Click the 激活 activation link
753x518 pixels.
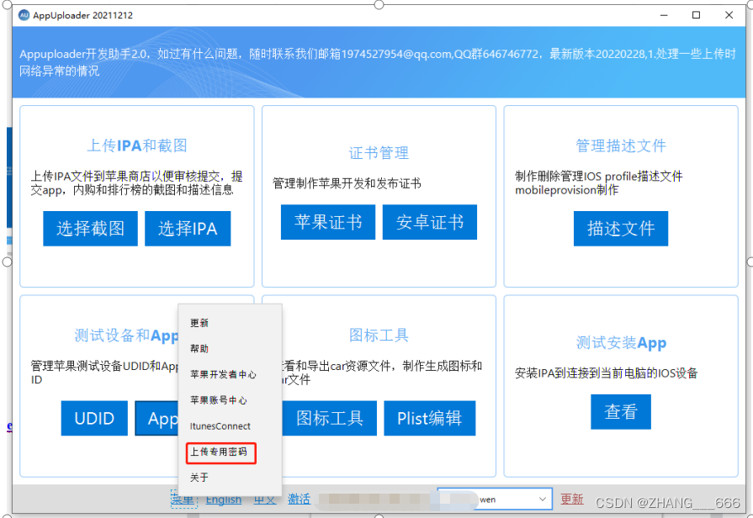[x=299, y=499]
